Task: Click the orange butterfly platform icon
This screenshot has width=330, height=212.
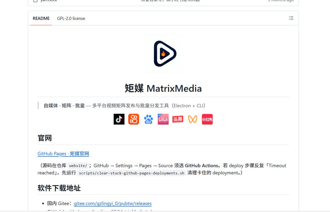Action: click(193, 119)
